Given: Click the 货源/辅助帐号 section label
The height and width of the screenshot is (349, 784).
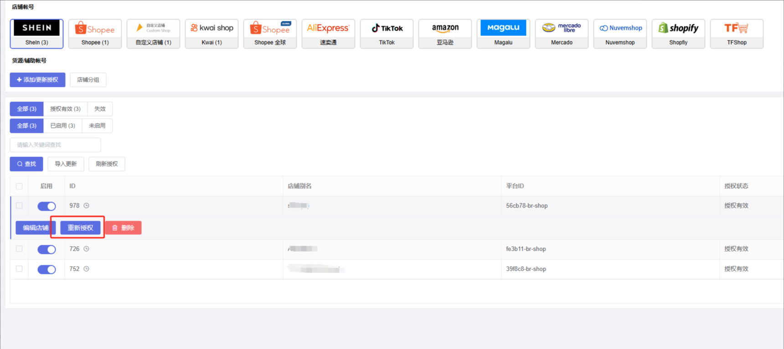Looking at the screenshot, I should pyautogui.click(x=29, y=61).
